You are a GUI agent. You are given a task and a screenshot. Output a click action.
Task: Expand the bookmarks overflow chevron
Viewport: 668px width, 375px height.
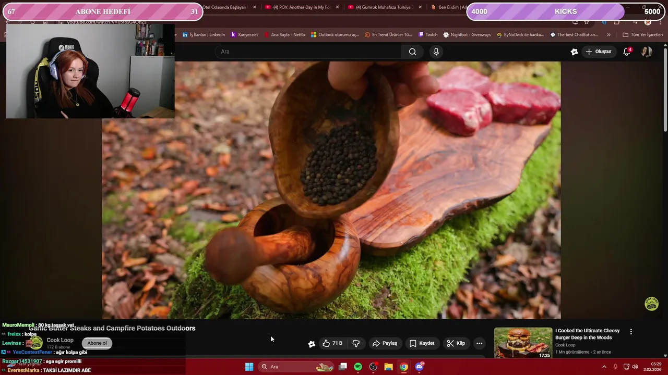[609, 35]
